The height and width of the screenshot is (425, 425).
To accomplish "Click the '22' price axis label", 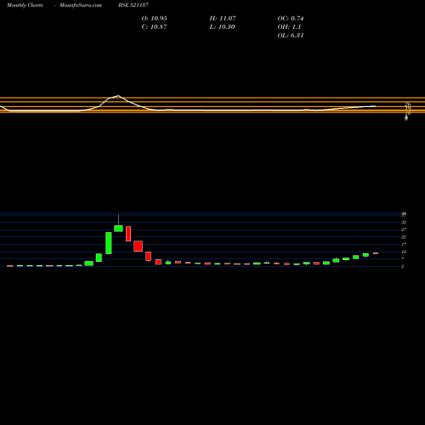I will pos(404,237).
